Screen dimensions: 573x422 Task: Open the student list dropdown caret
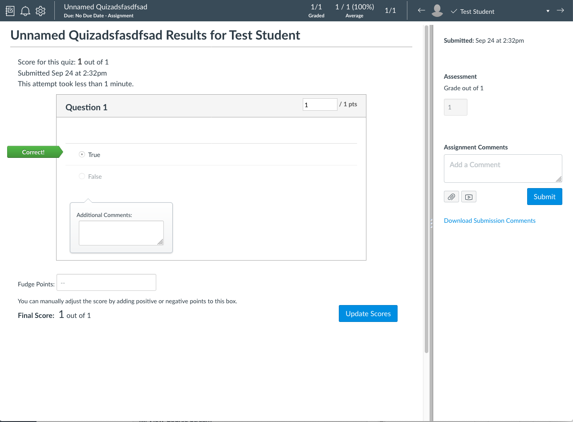click(548, 10)
